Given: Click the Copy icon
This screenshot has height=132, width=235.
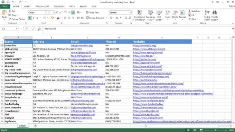Looking at the screenshot, I should [x=10, y=15].
